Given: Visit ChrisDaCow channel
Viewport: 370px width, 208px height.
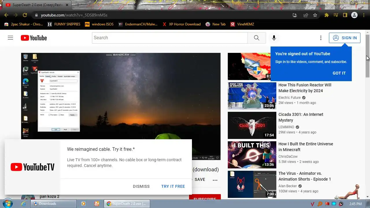Looking at the screenshot, I should (288, 157).
